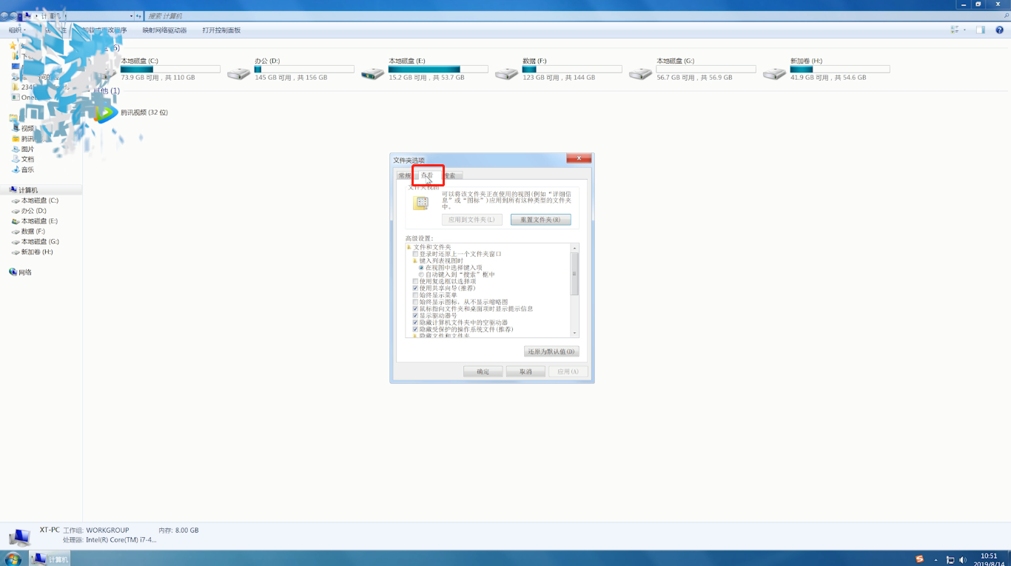This screenshot has width=1011, height=566.
Task: Launch the 腾讯视频 (32 位) icon
Action: pos(106,113)
